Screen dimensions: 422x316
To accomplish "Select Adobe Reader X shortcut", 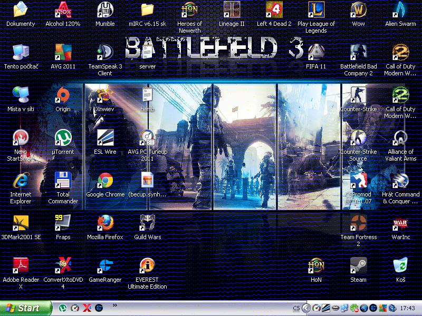I will point(21,265).
